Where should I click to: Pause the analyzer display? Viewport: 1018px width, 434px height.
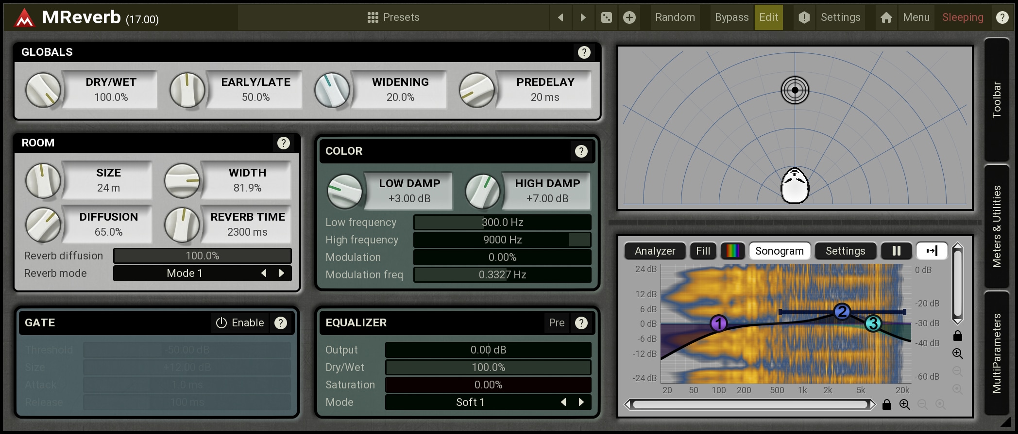click(x=897, y=251)
